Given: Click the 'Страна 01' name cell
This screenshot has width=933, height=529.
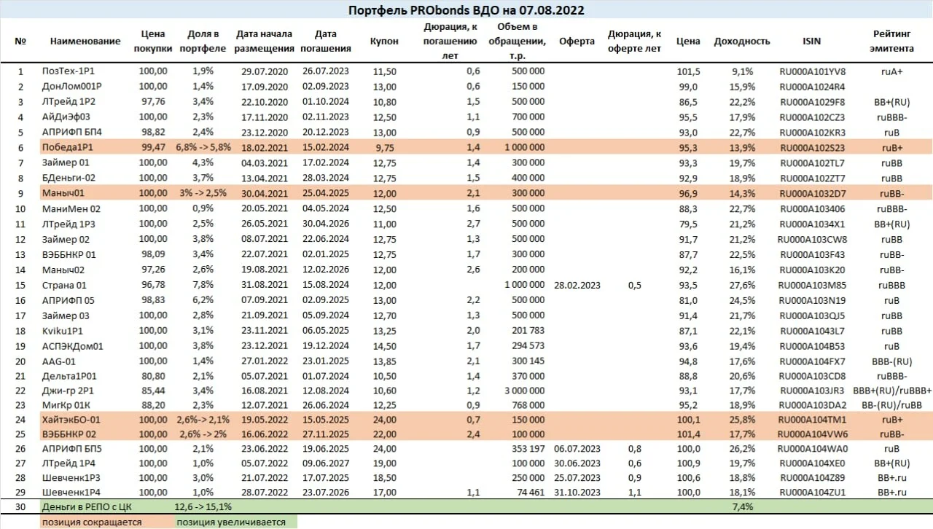Looking at the screenshot, I should coord(64,286).
